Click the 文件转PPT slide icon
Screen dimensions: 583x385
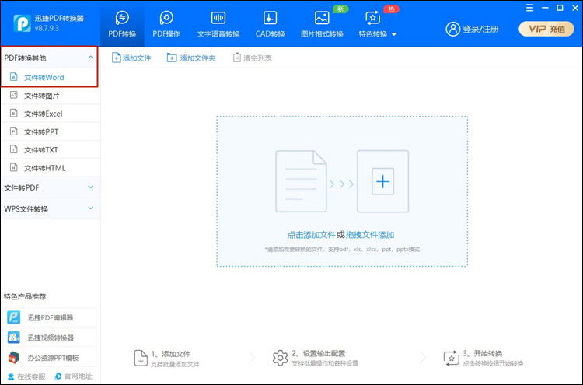14,131
